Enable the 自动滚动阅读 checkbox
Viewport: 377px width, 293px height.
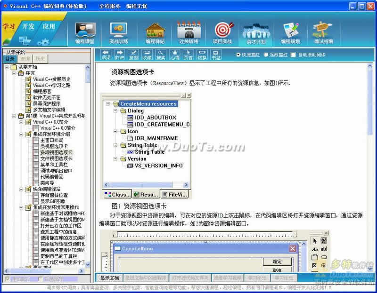pyautogui.click(x=293, y=55)
